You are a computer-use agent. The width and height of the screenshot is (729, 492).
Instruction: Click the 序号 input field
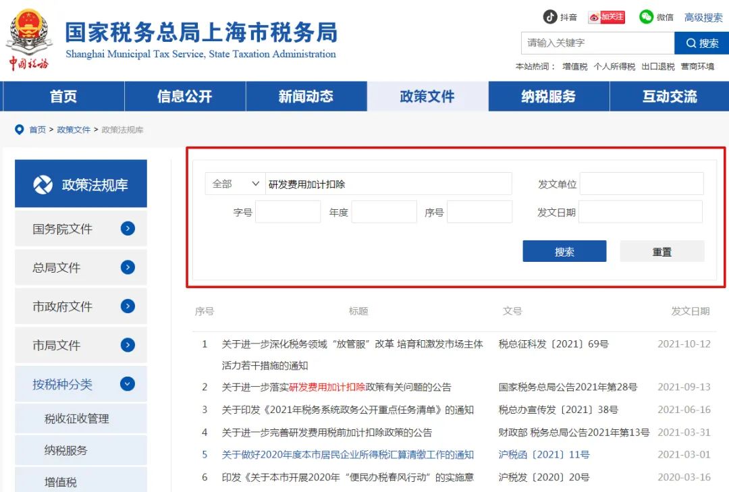click(480, 212)
